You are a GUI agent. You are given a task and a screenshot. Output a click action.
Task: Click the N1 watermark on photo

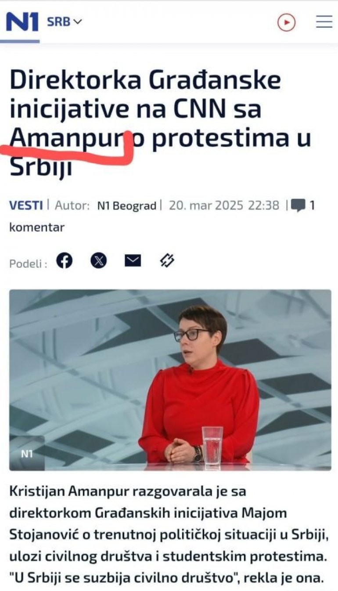(x=27, y=454)
